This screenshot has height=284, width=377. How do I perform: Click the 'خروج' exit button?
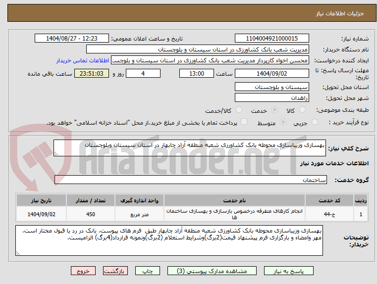point(83,271)
